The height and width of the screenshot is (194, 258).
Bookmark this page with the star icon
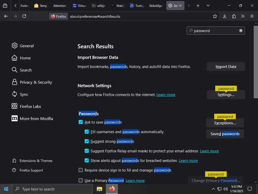pyautogui.click(x=215, y=16)
